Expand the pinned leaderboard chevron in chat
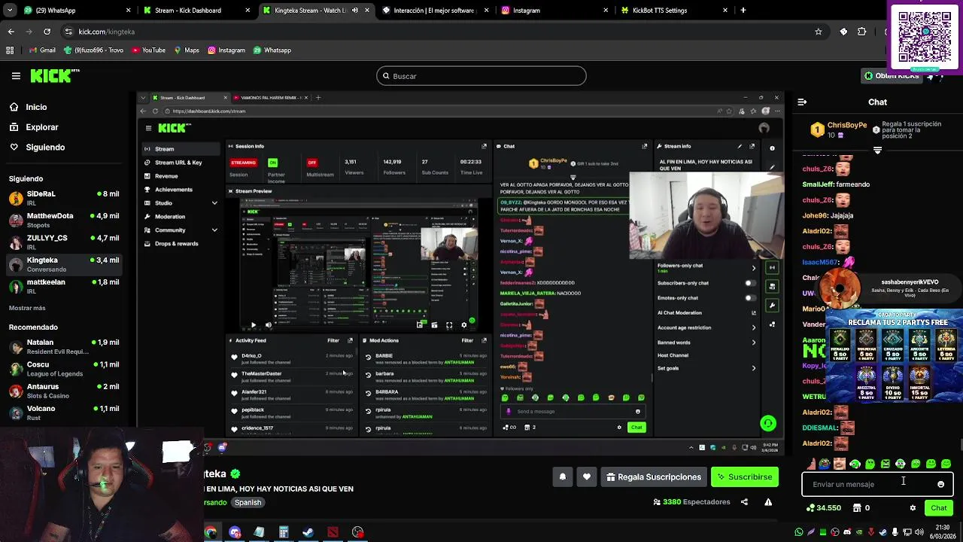 pos(877,151)
